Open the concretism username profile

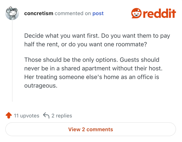pyautogui.click(x=39, y=13)
